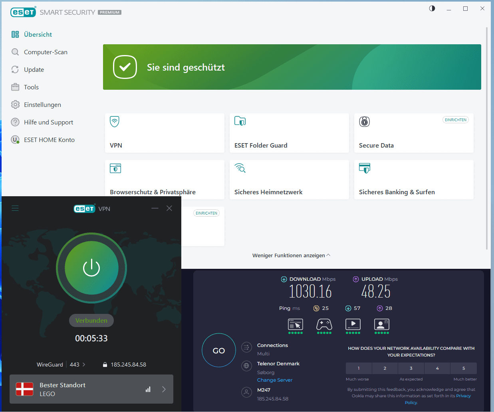Open the VPN window hamburger menu
The width and height of the screenshot is (494, 412).
pos(15,208)
